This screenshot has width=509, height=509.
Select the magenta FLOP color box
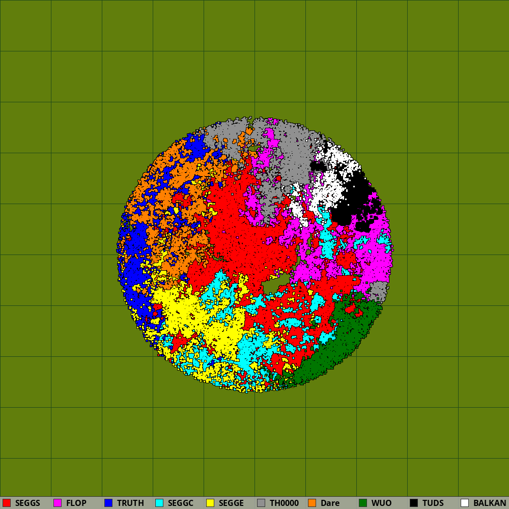58,503
